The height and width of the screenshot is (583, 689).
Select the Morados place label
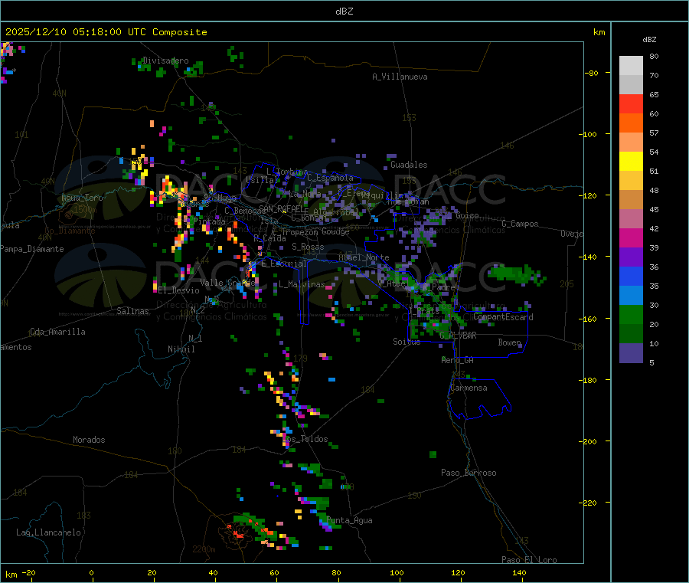click(89, 440)
